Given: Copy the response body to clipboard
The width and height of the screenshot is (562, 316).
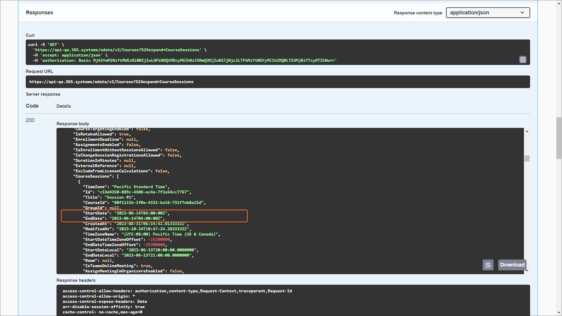Looking at the screenshot, I should tap(488, 265).
